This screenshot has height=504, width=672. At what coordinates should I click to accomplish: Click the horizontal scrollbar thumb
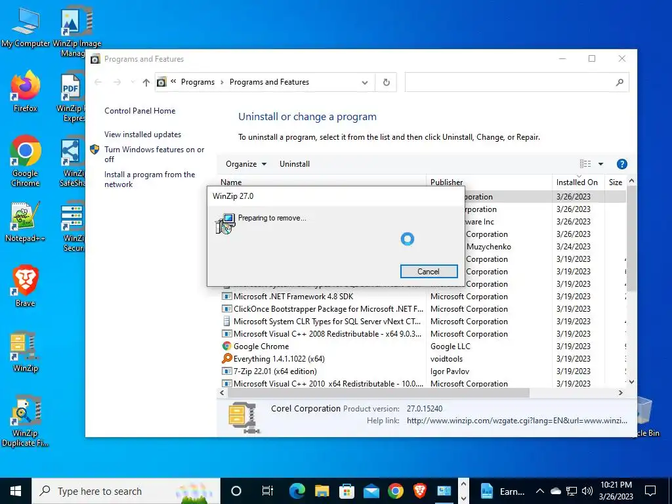(x=379, y=392)
